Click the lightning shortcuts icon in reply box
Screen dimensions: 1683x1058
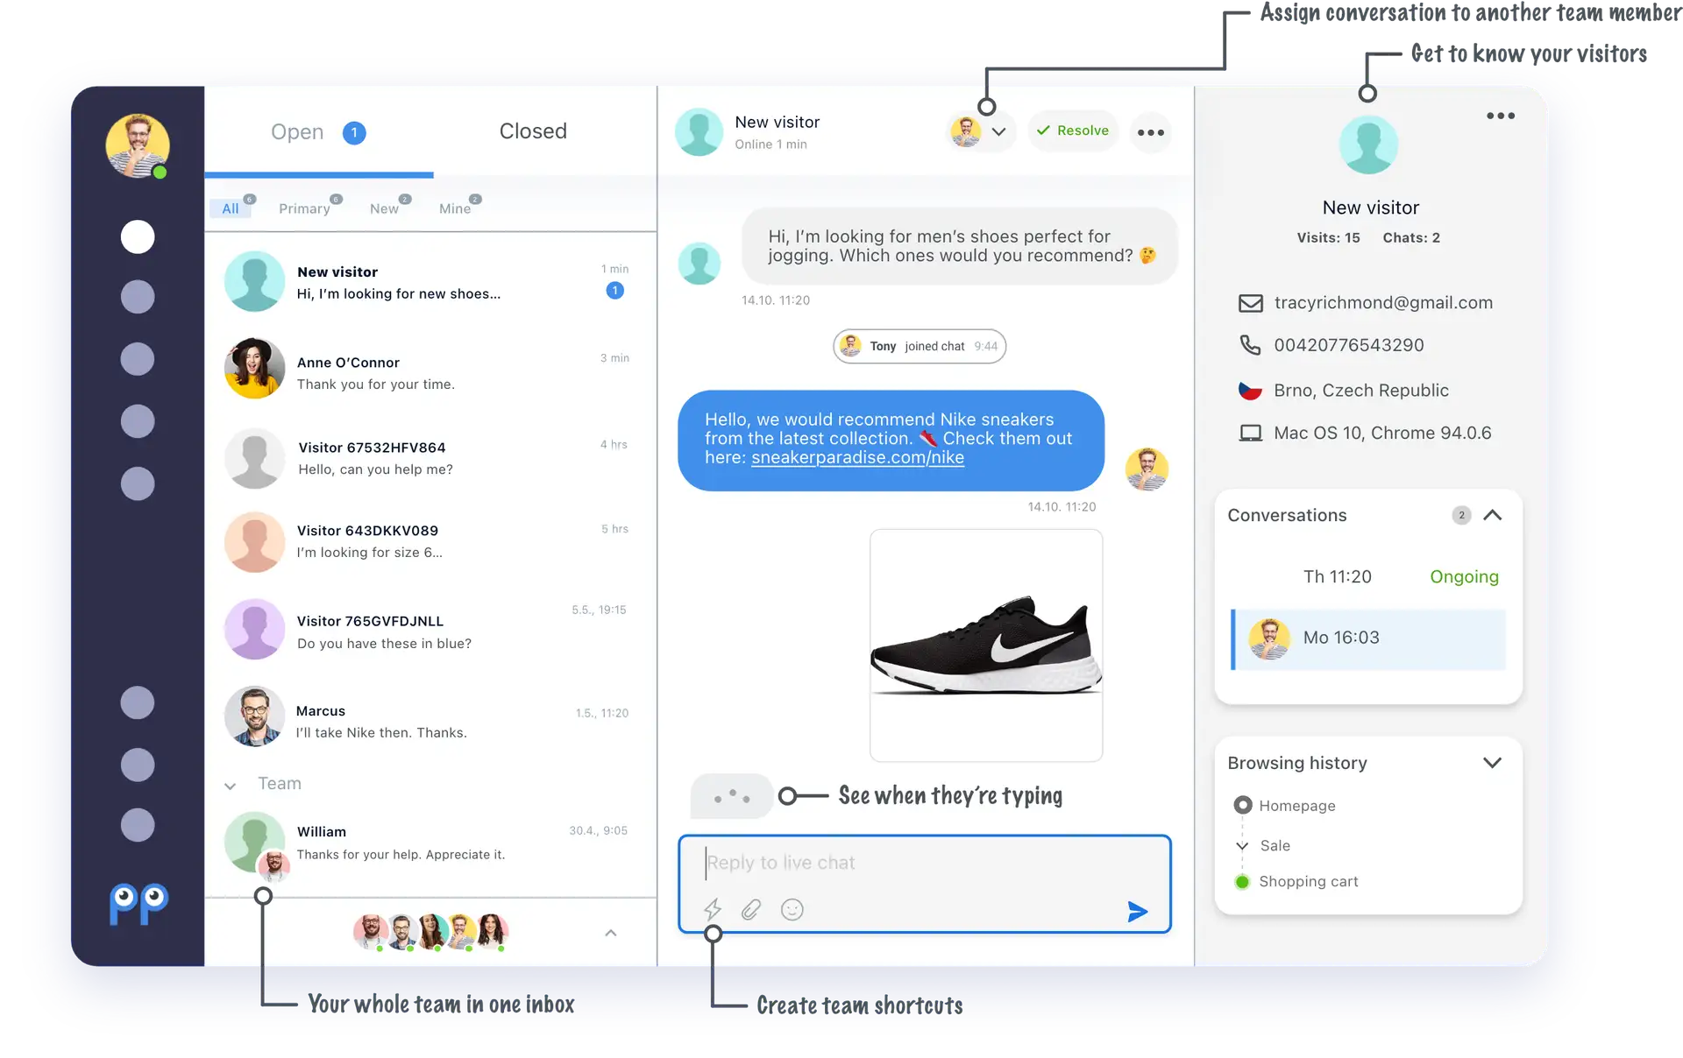714,910
